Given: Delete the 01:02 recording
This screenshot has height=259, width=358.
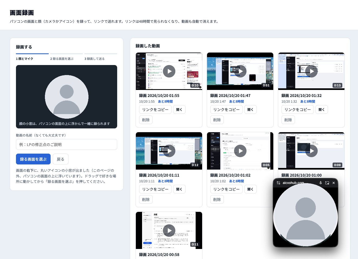Looking at the screenshot, I should (217, 199).
